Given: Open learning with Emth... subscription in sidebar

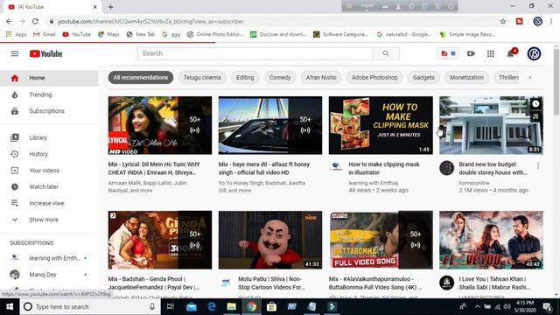Looking at the screenshot, I should tap(49, 258).
